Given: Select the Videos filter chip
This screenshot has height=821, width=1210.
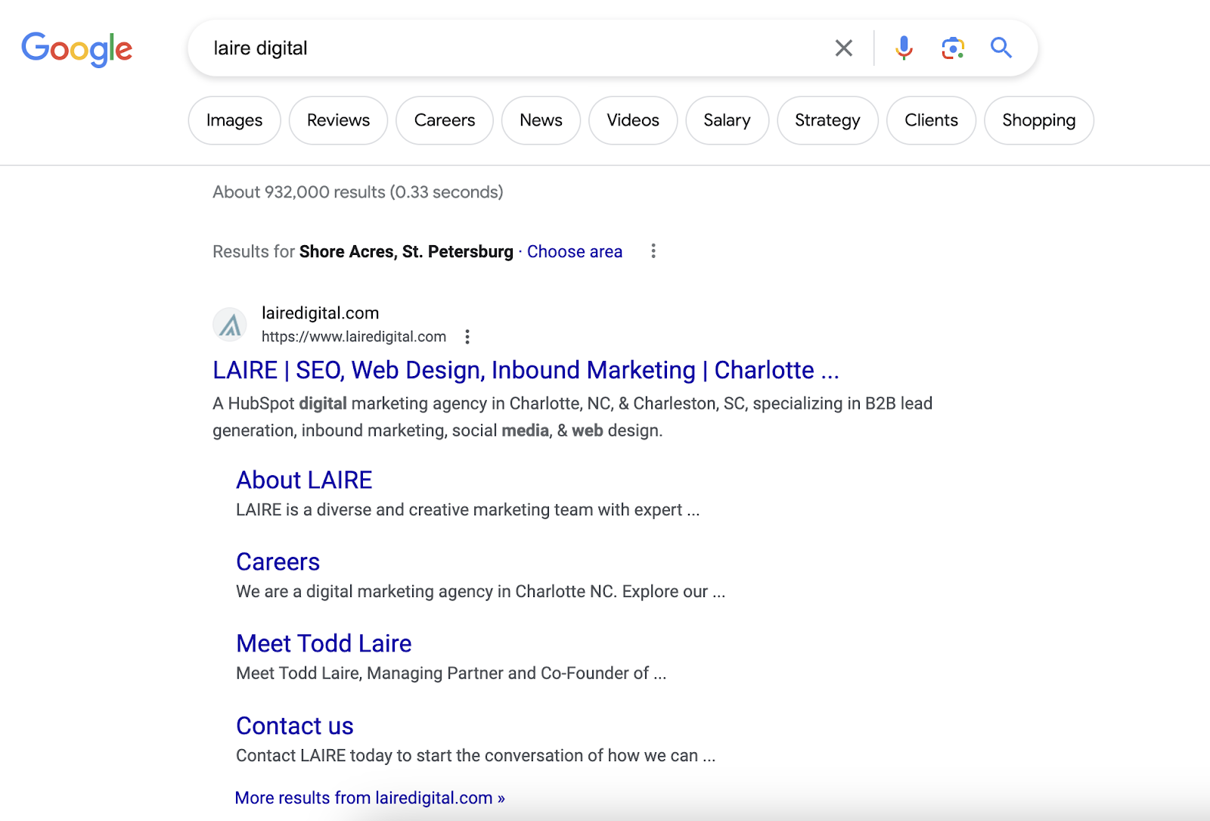Looking at the screenshot, I should (x=632, y=120).
